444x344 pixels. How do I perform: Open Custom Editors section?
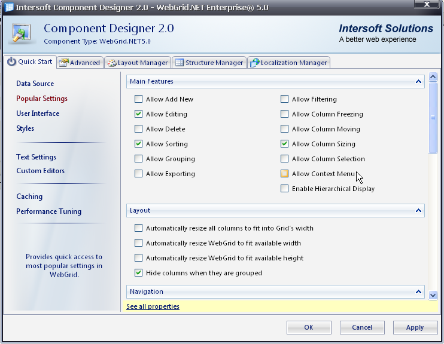pyautogui.click(x=41, y=171)
